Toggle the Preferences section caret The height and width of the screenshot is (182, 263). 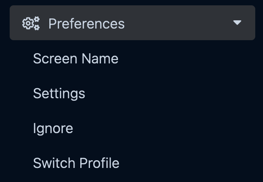point(237,22)
